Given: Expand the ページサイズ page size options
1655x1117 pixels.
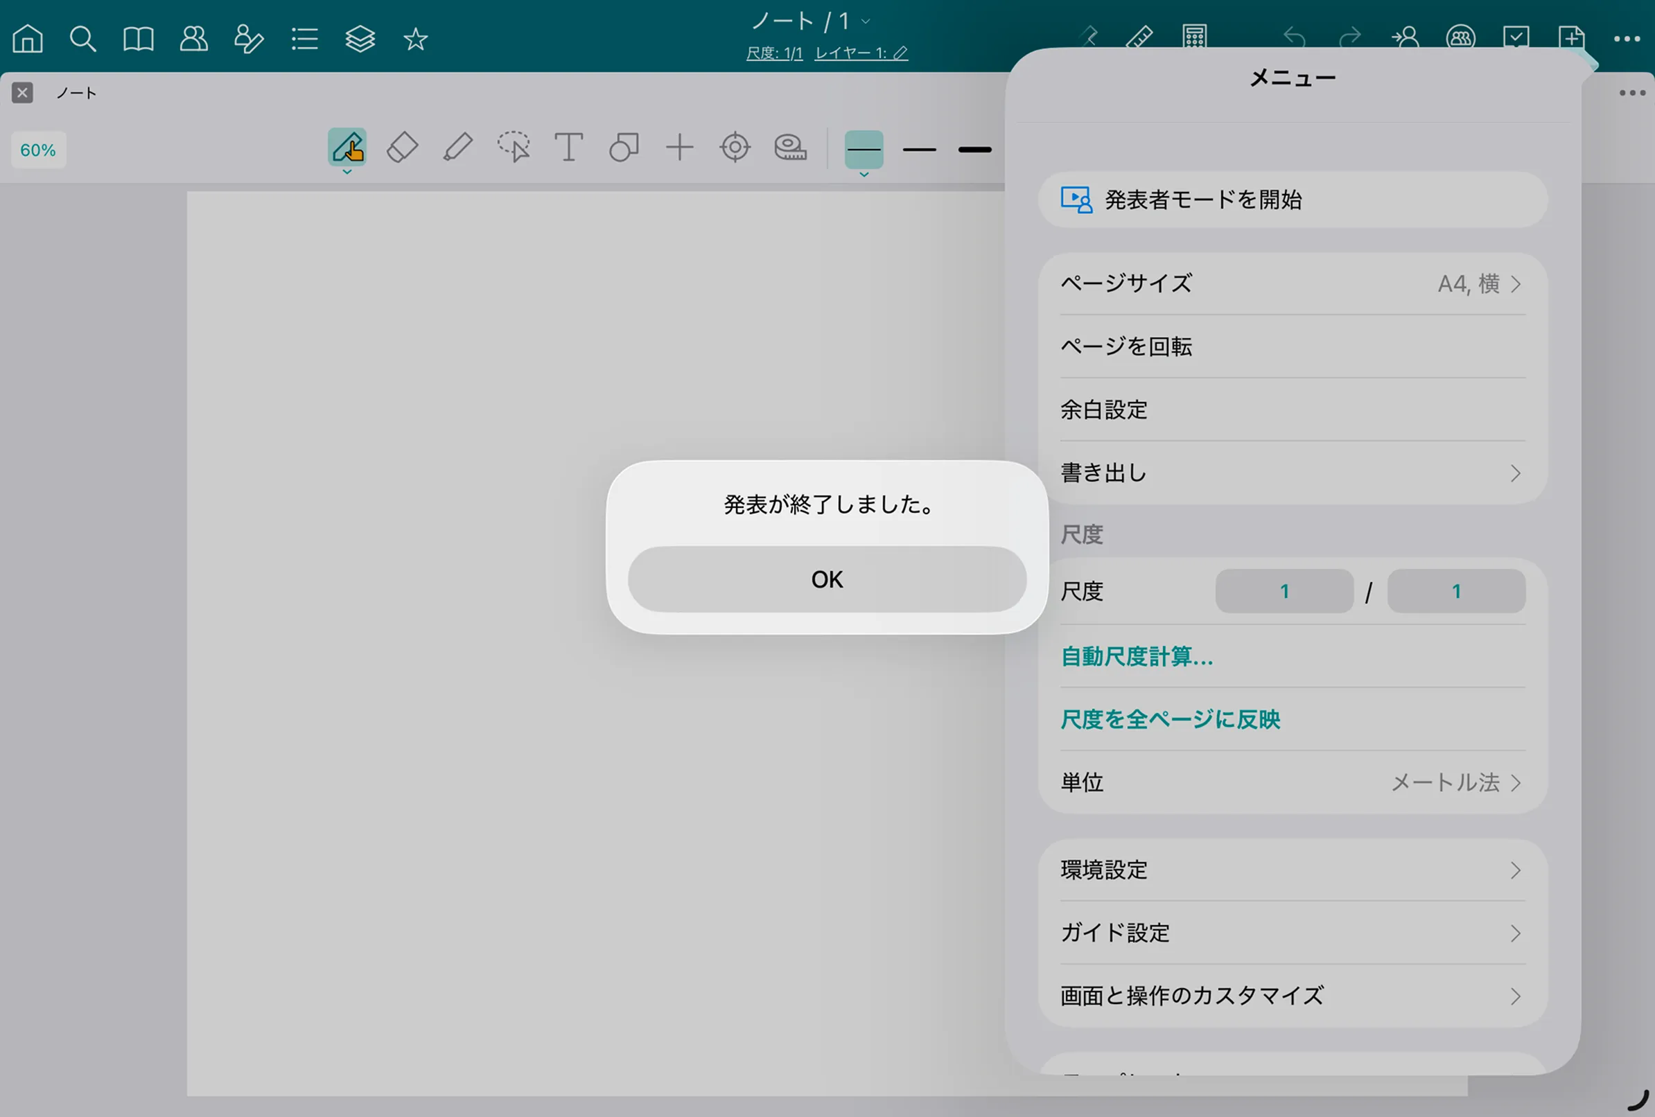Looking at the screenshot, I should 1291,284.
